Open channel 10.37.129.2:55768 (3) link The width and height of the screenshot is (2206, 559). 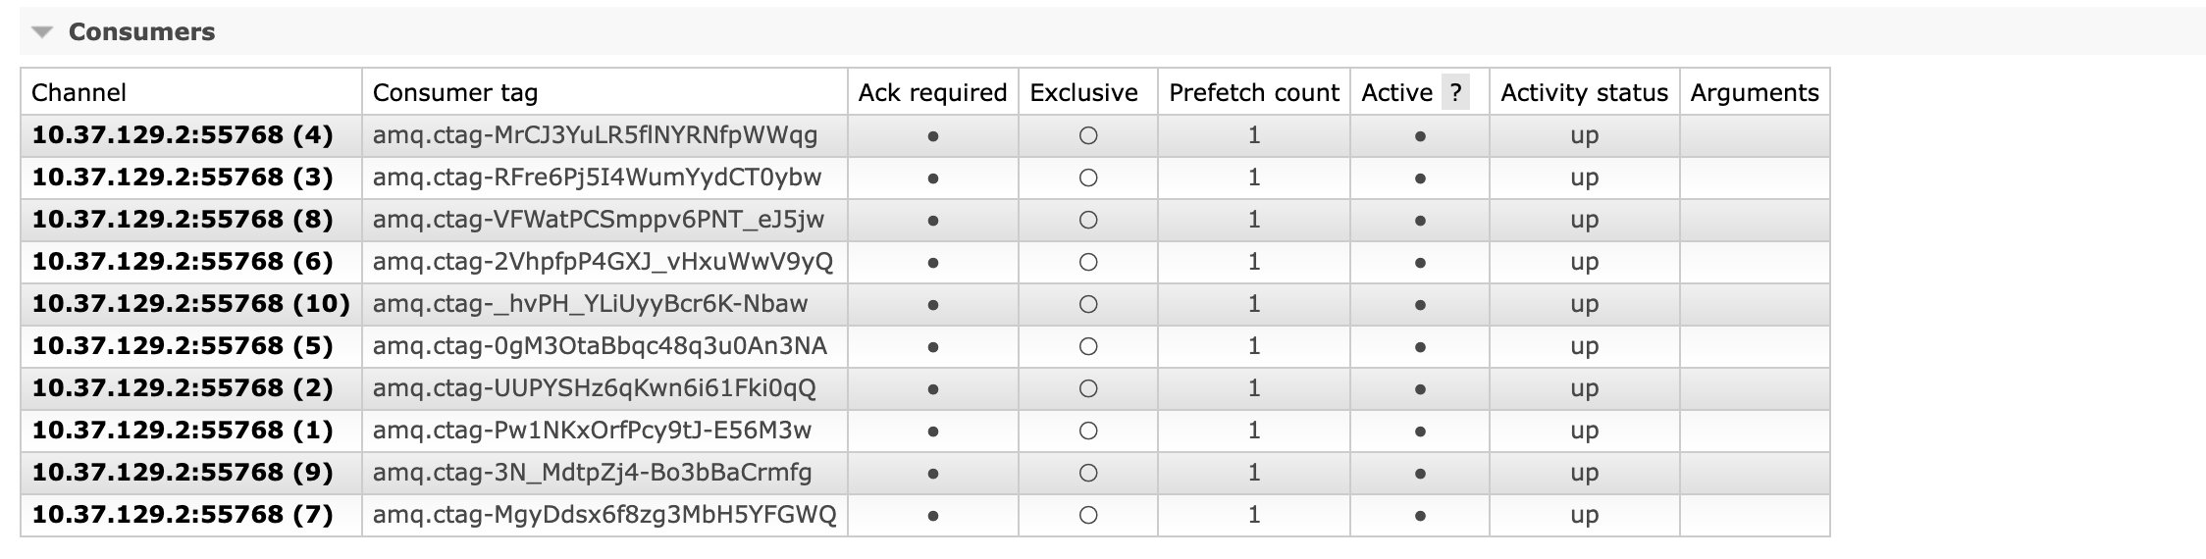pyautogui.click(x=183, y=178)
